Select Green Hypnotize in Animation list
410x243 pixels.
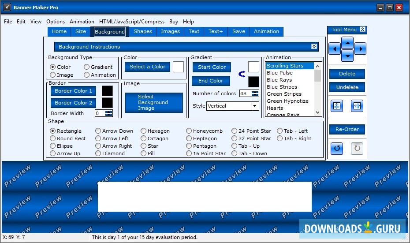point(290,101)
